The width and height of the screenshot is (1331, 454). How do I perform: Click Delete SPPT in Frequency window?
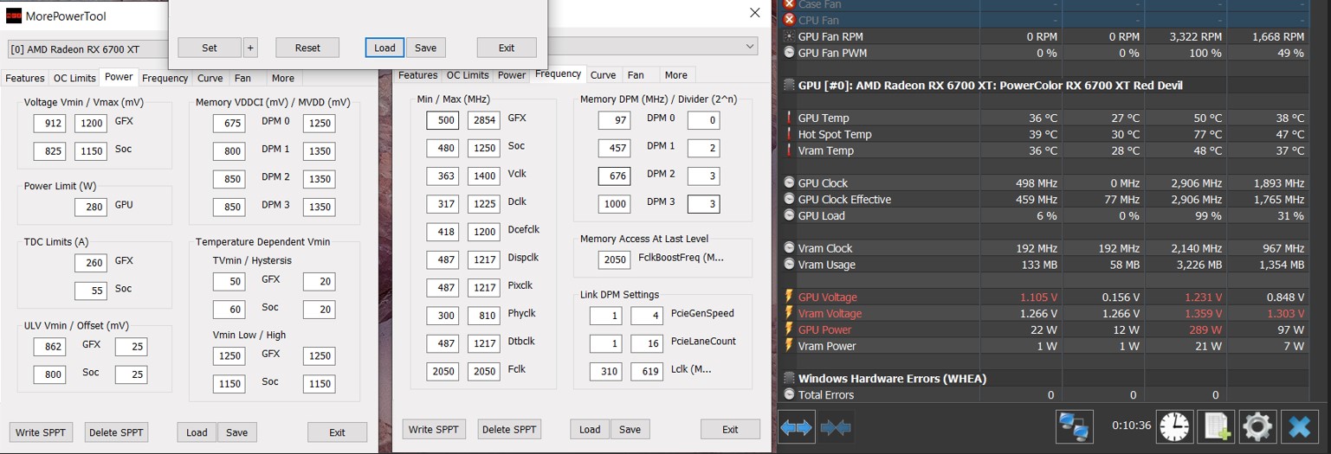point(508,429)
